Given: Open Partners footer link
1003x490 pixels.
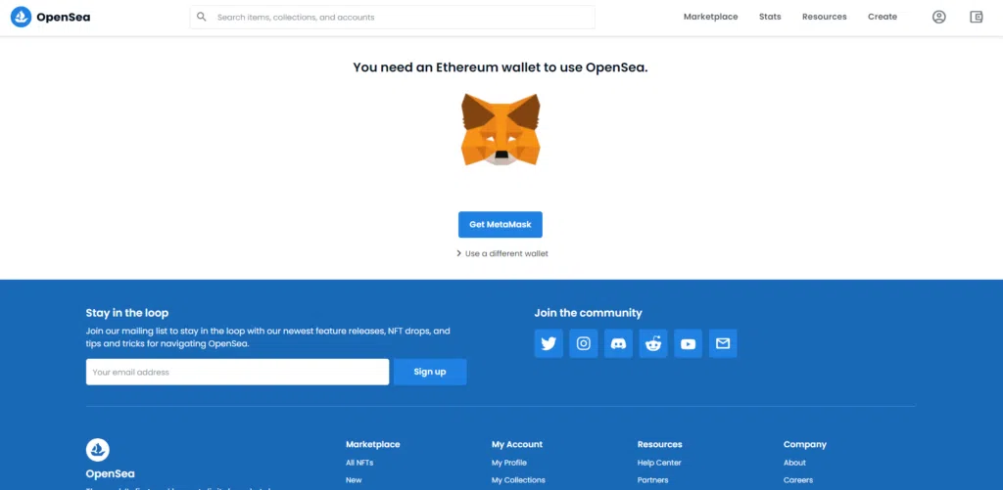Looking at the screenshot, I should point(653,480).
